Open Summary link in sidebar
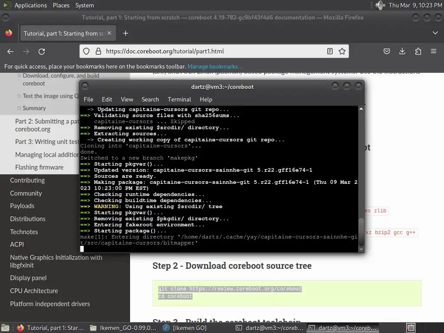 tap(34, 108)
